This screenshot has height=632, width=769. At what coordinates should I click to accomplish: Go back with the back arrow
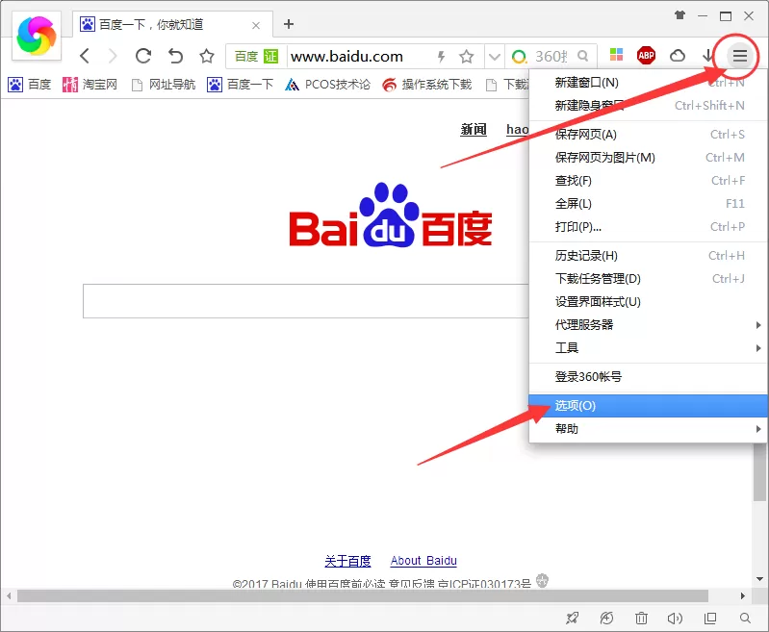(85, 56)
